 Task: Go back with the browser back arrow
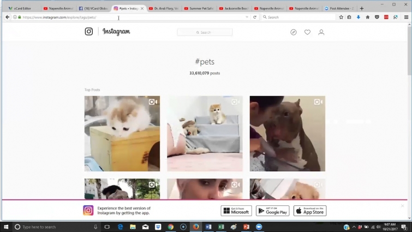tap(7, 17)
